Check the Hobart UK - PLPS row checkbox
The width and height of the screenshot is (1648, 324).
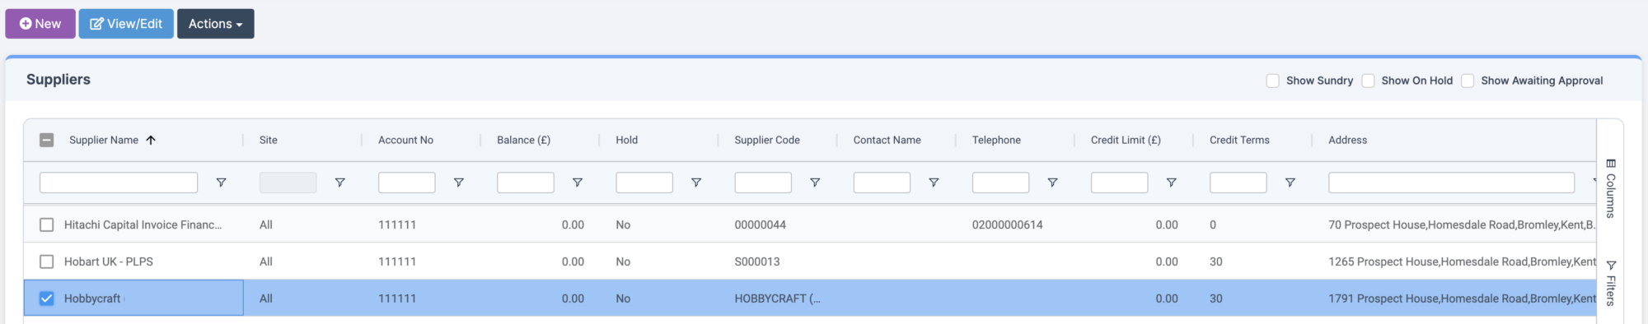[47, 262]
